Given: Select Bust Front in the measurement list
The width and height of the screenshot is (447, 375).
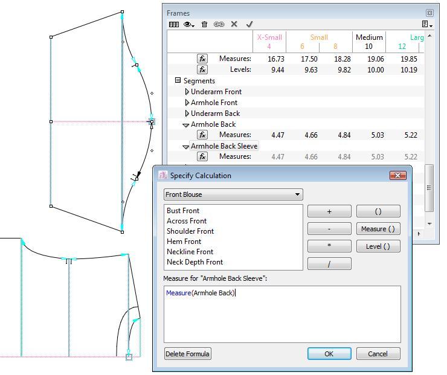Looking at the screenshot, I should pyautogui.click(x=183, y=211).
